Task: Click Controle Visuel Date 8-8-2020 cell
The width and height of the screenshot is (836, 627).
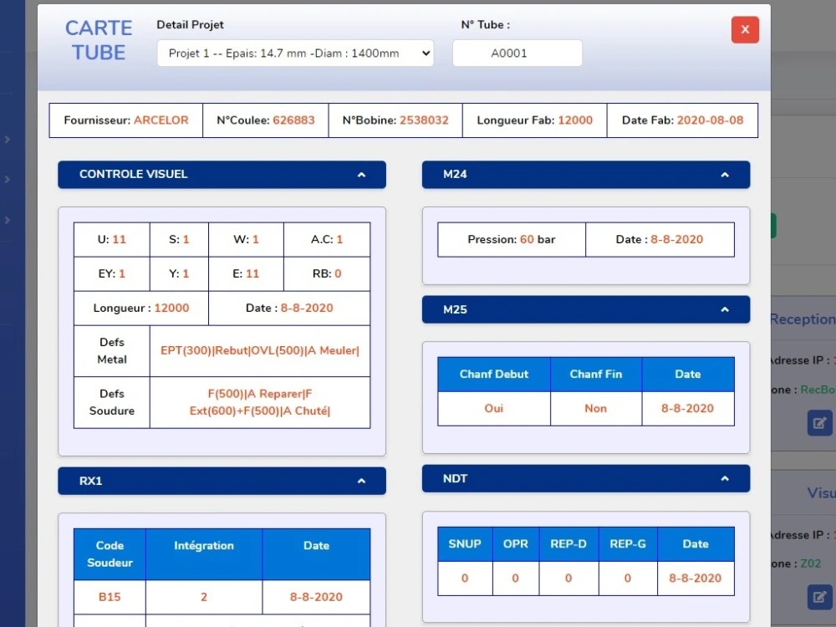Action: coord(289,308)
